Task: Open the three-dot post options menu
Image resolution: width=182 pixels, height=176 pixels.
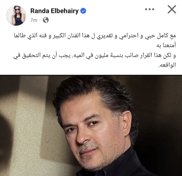Action: pyautogui.click(x=150, y=9)
